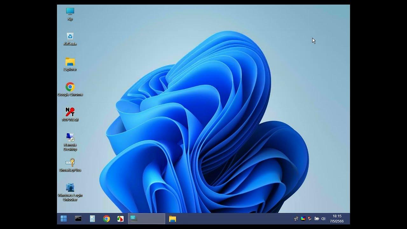The image size is (407, 229).
Task: Select the "ShowKeyPlus" desktop label
Action: (70, 170)
